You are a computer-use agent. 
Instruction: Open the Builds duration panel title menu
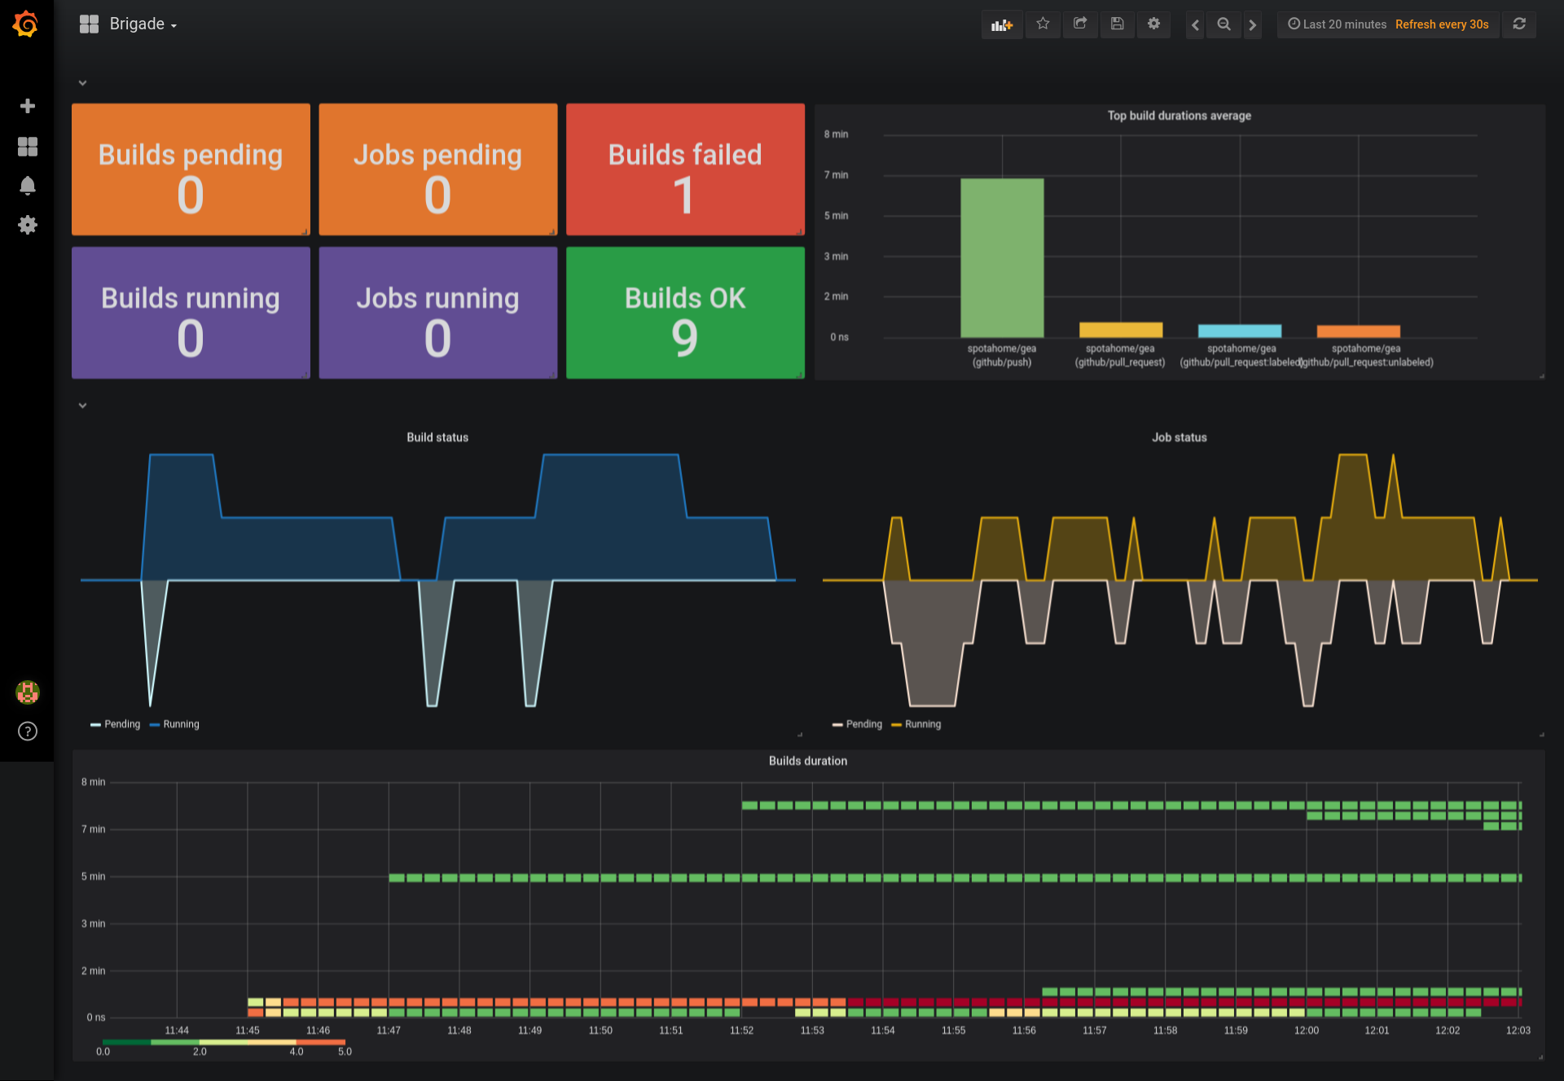pos(807,761)
